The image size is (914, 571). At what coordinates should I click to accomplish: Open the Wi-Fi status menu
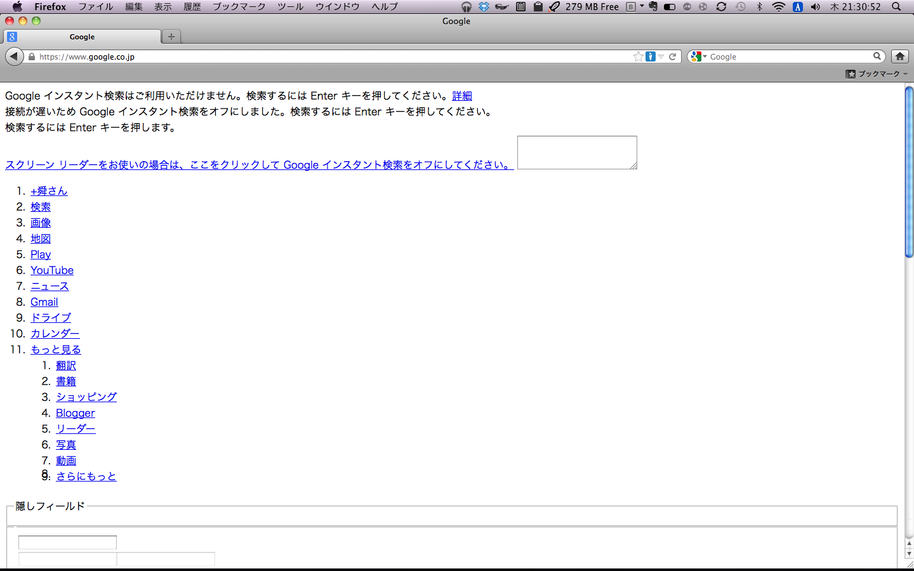point(778,6)
